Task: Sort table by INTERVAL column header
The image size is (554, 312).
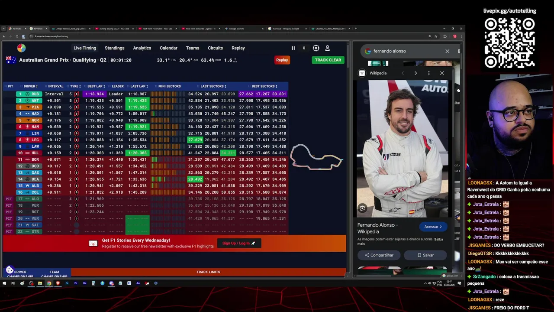Action: tap(56, 86)
